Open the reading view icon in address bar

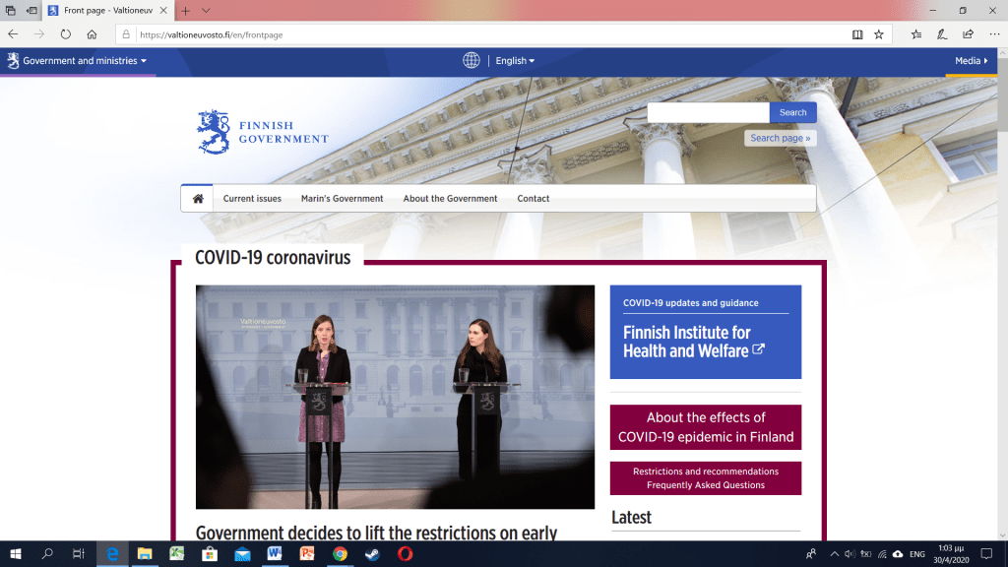[x=857, y=33]
